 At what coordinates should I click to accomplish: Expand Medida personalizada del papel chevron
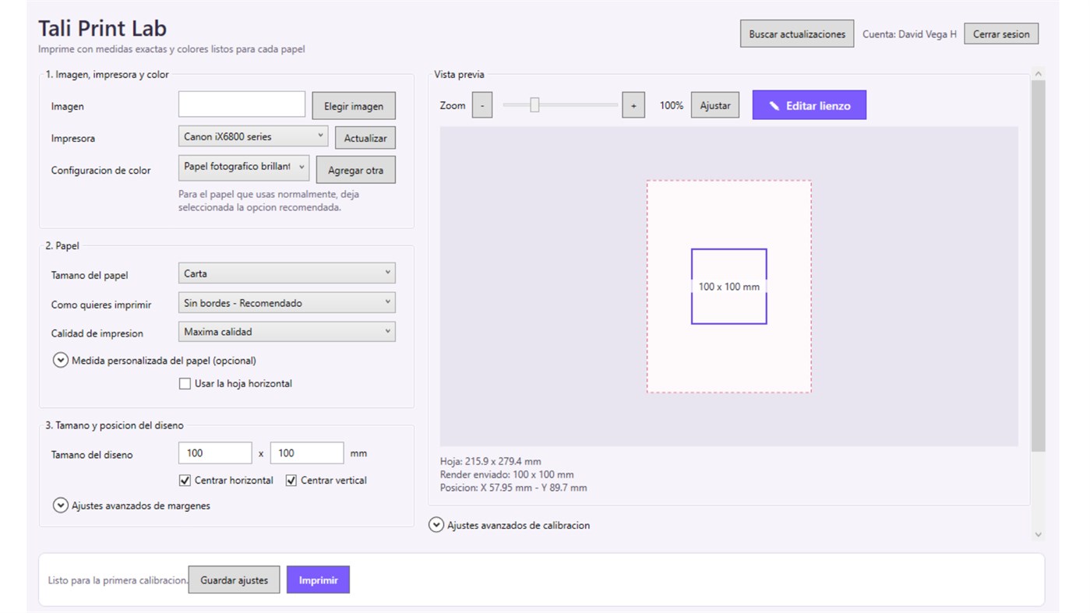[61, 361]
